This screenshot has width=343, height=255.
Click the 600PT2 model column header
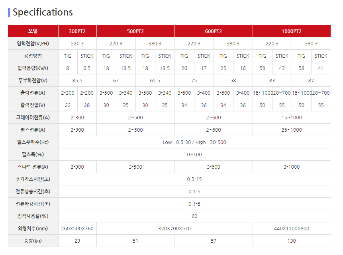click(214, 31)
